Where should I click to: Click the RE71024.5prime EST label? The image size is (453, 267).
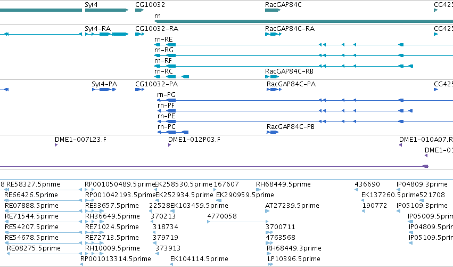point(112,227)
